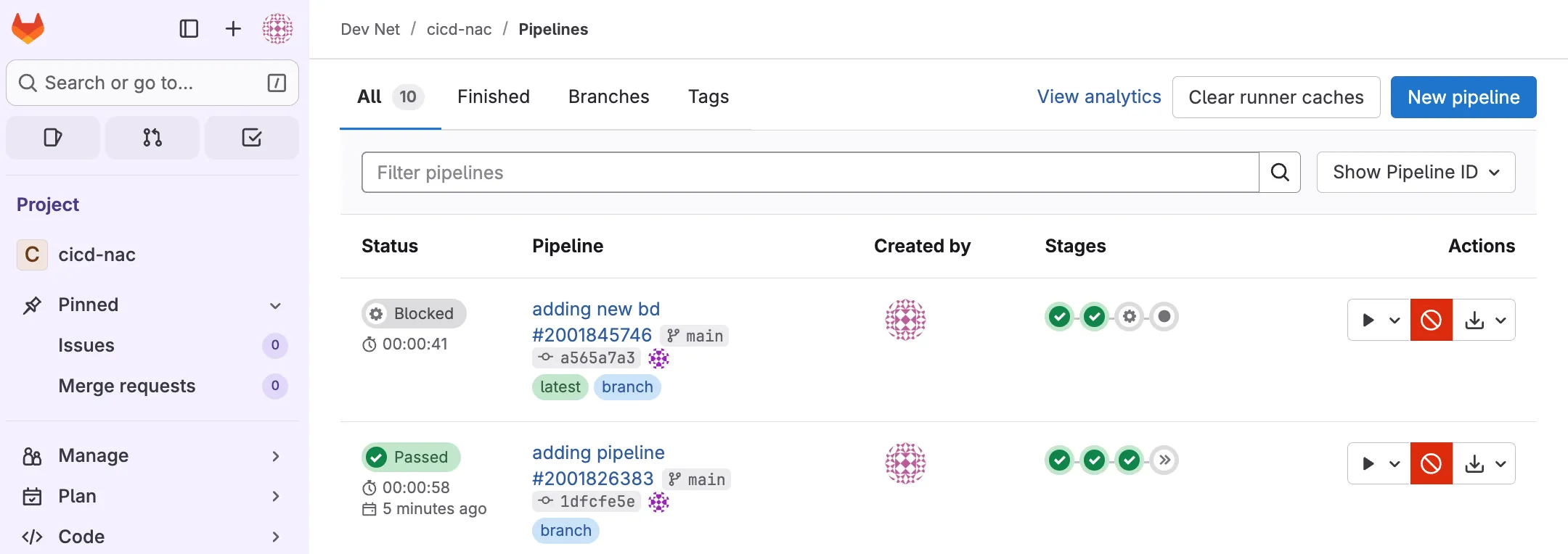Switch to the Finished tab
The image size is (1568, 554).
494,97
